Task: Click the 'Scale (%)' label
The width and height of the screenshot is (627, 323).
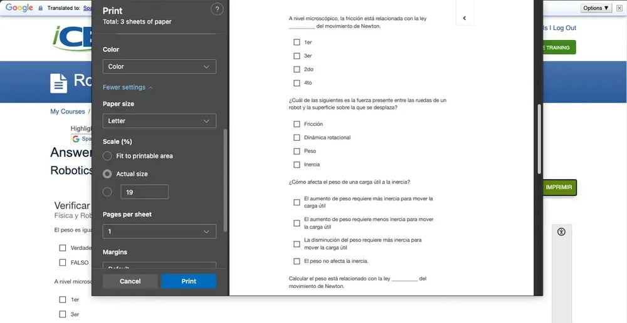Action: [x=117, y=141]
